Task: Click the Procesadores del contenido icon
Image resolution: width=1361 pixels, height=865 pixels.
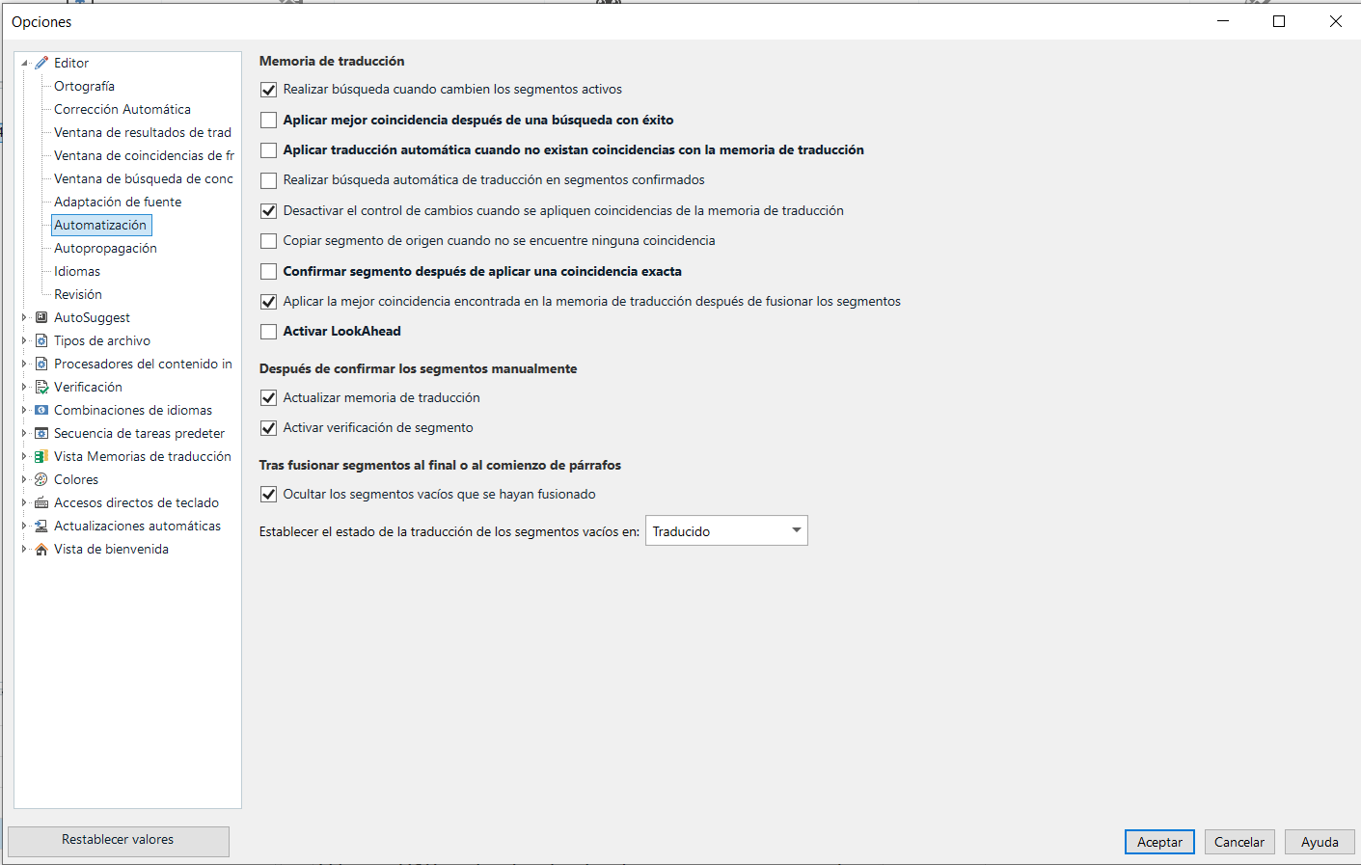Action: coord(41,364)
